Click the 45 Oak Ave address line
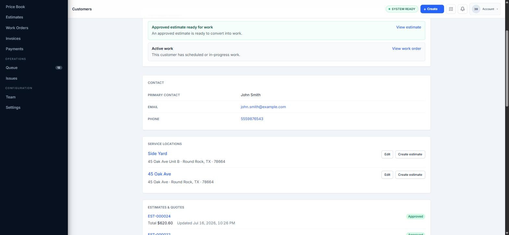509x235 pixels. point(180,182)
